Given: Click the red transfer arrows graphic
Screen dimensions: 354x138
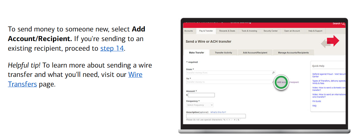Looking at the screenshot, I should [330, 42].
